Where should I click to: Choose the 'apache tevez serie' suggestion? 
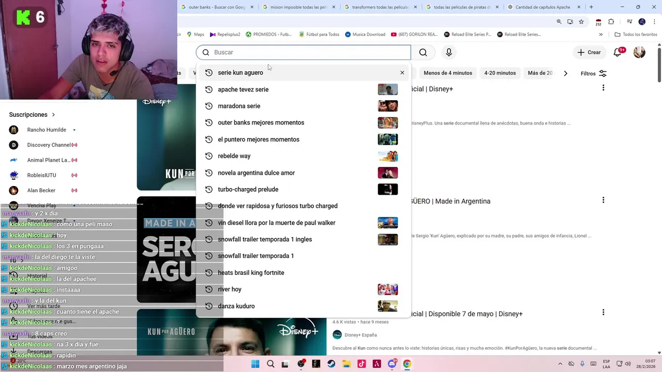click(303, 89)
